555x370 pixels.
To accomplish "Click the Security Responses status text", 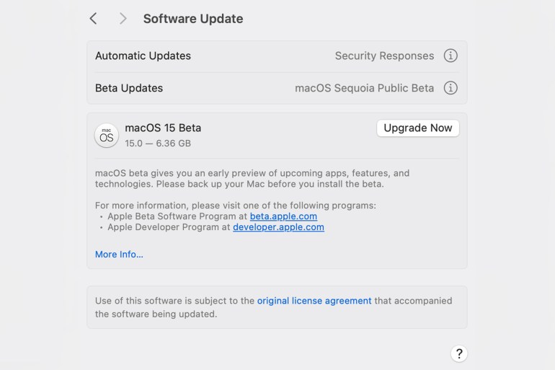I will pos(384,56).
